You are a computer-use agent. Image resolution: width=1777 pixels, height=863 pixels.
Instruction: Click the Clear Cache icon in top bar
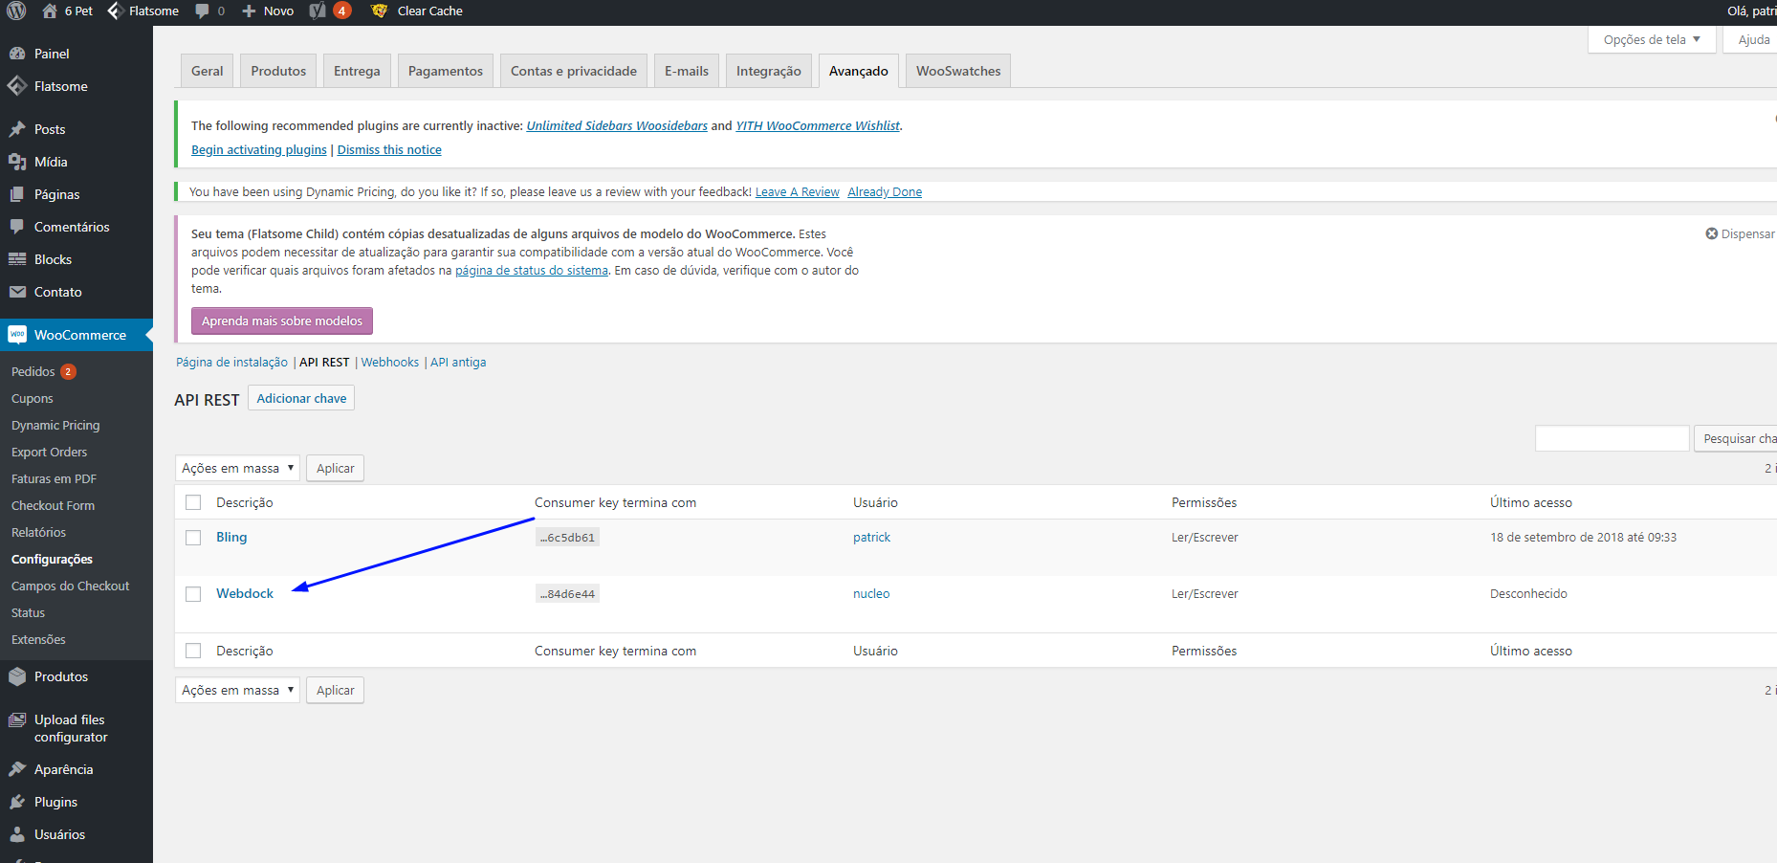[x=380, y=11]
